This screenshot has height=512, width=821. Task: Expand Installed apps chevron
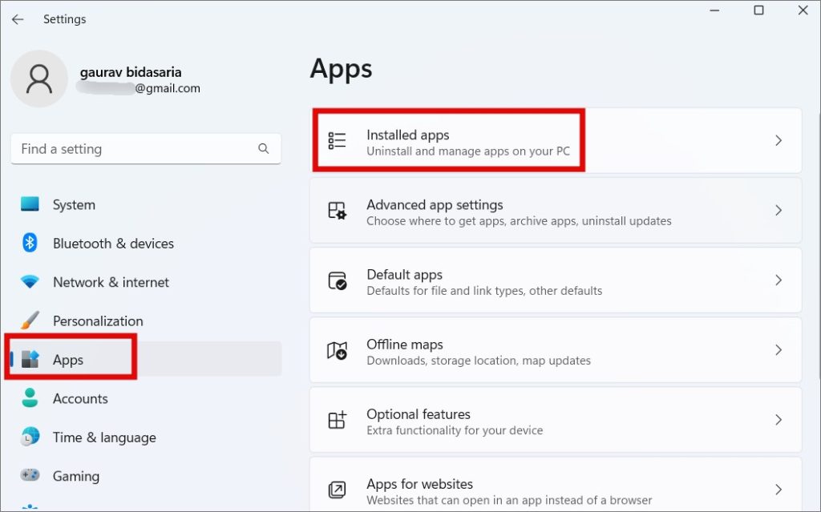click(x=779, y=140)
